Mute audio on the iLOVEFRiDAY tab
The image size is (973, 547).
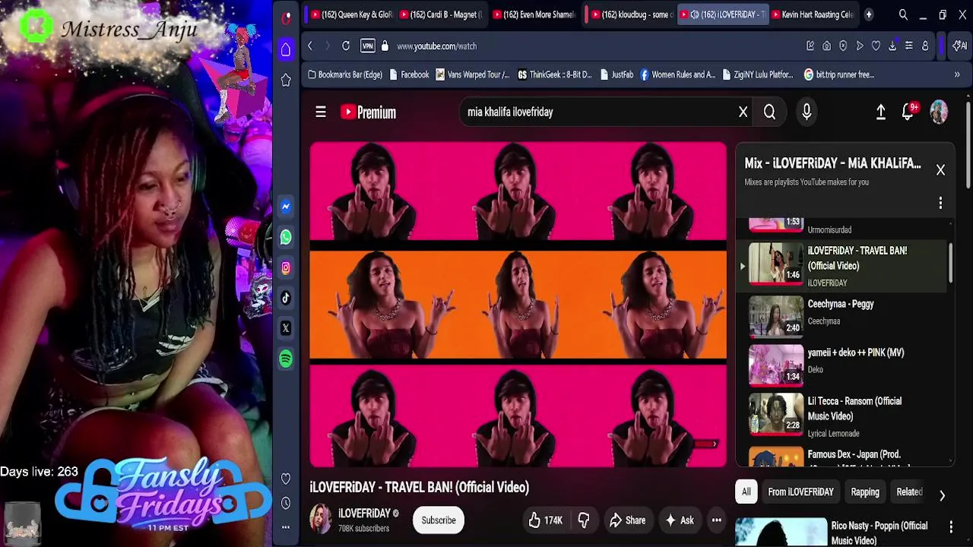click(x=695, y=14)
